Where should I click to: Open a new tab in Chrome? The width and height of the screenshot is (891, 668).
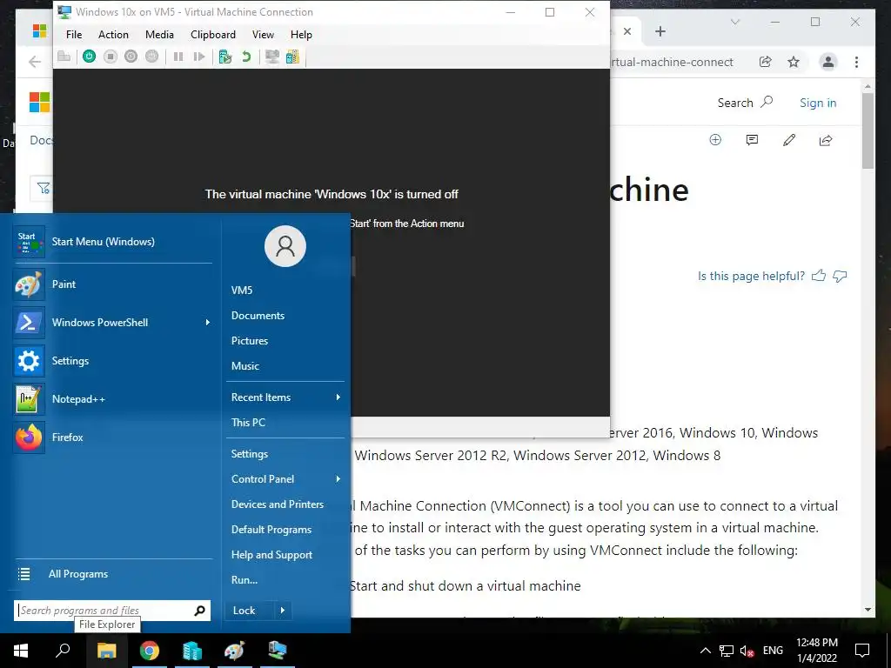click(660, 31)
